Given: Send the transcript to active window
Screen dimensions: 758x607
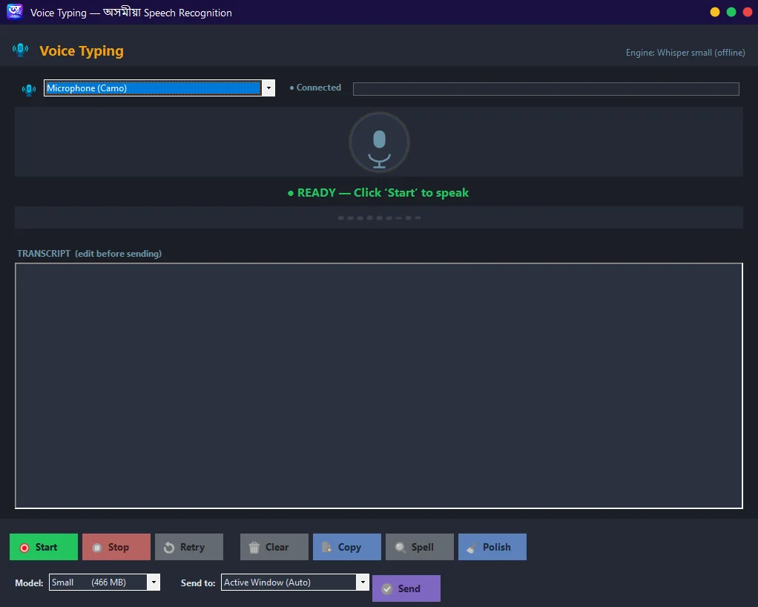Looking at the screenshot, I should [x=406, y=588].
